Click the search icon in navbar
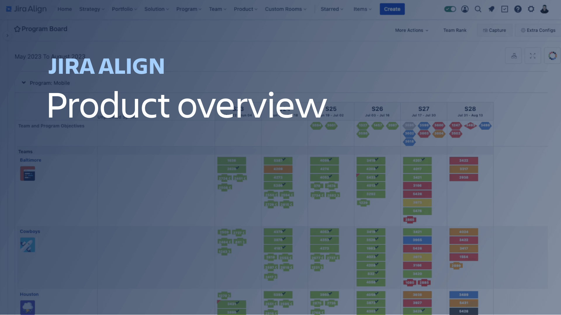This screenshot has width=561, height=315. [x=477, y=9]
